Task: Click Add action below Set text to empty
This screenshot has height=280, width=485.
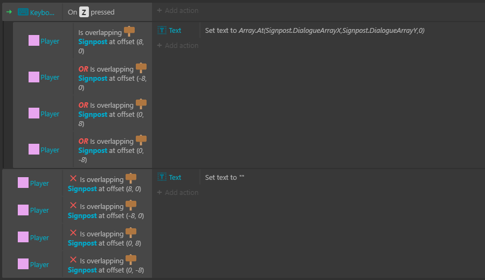Action: tap(178, 192)
